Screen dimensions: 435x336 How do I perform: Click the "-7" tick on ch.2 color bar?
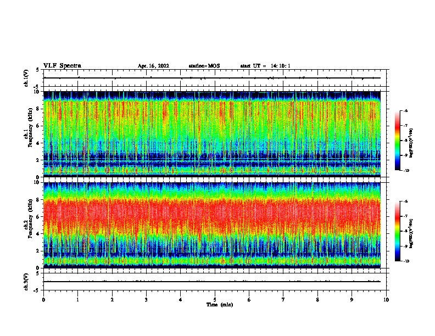point(406,216)
